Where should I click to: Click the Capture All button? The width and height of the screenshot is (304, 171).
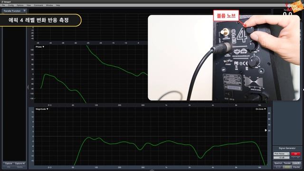pos(20,163)
